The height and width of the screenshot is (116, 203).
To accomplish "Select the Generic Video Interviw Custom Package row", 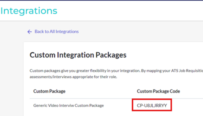I will pos(68,106).
